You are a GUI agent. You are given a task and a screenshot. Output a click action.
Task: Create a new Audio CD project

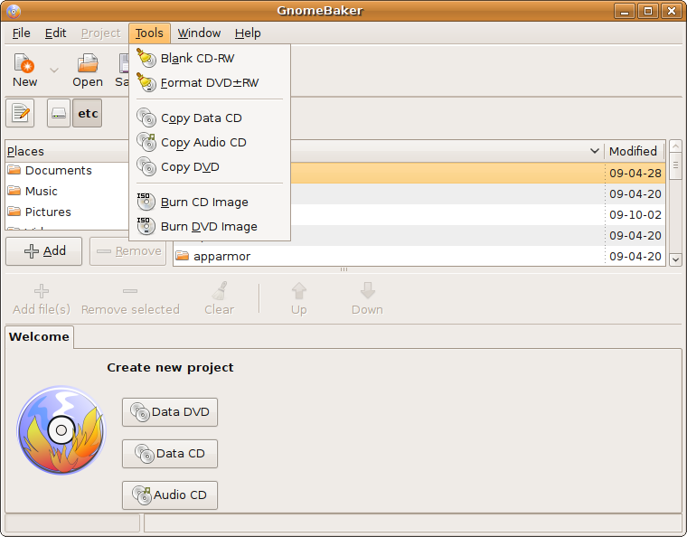(x=170, y=495)
